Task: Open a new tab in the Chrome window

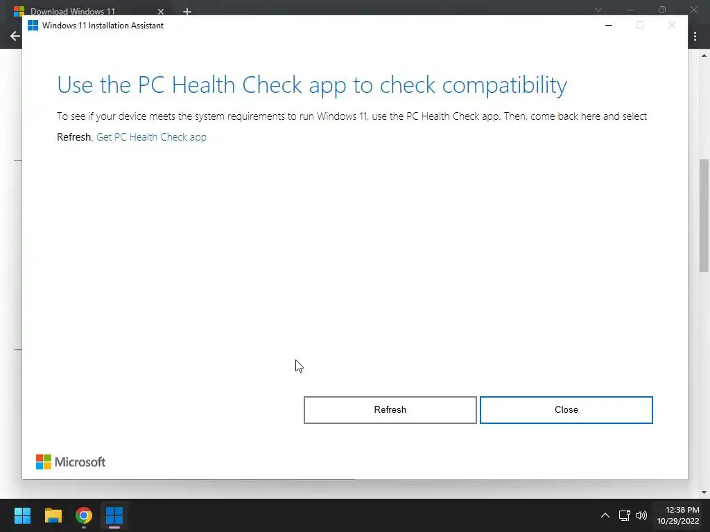Action: point(187,11)
